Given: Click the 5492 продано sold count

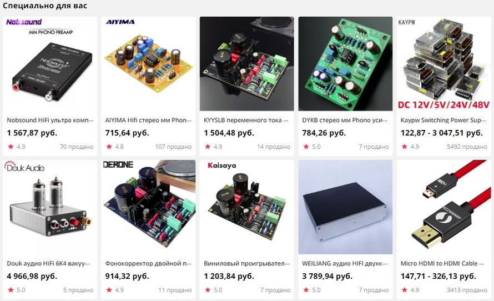Looking at the screenshot, I should tap(467, 147).
